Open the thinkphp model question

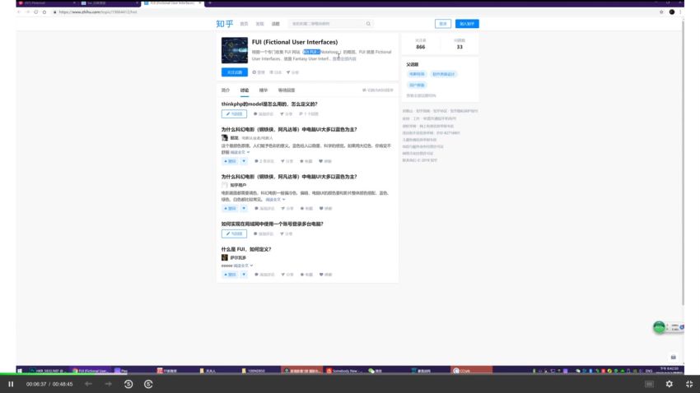tap(269, 104)
